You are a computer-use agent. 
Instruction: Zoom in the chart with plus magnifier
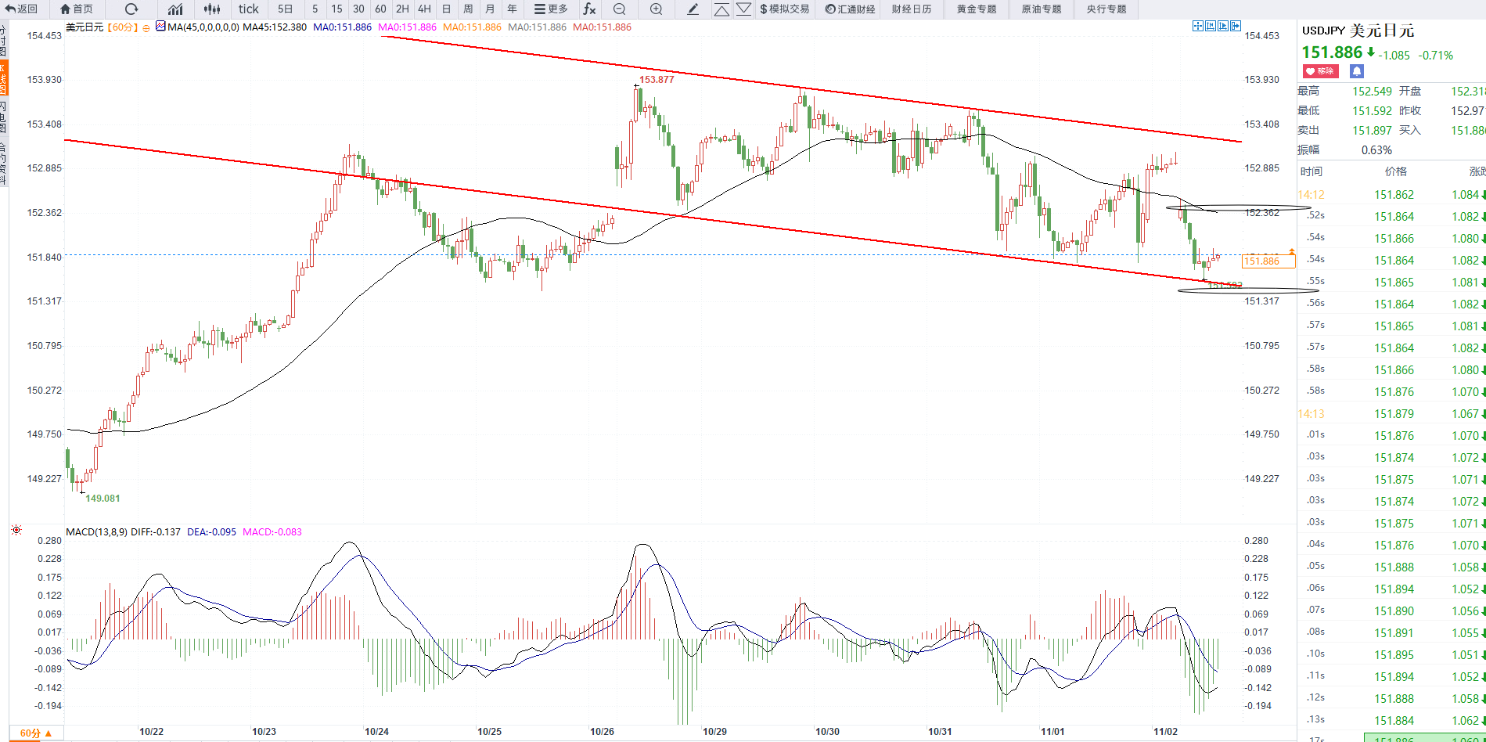(x=656, y=9)
